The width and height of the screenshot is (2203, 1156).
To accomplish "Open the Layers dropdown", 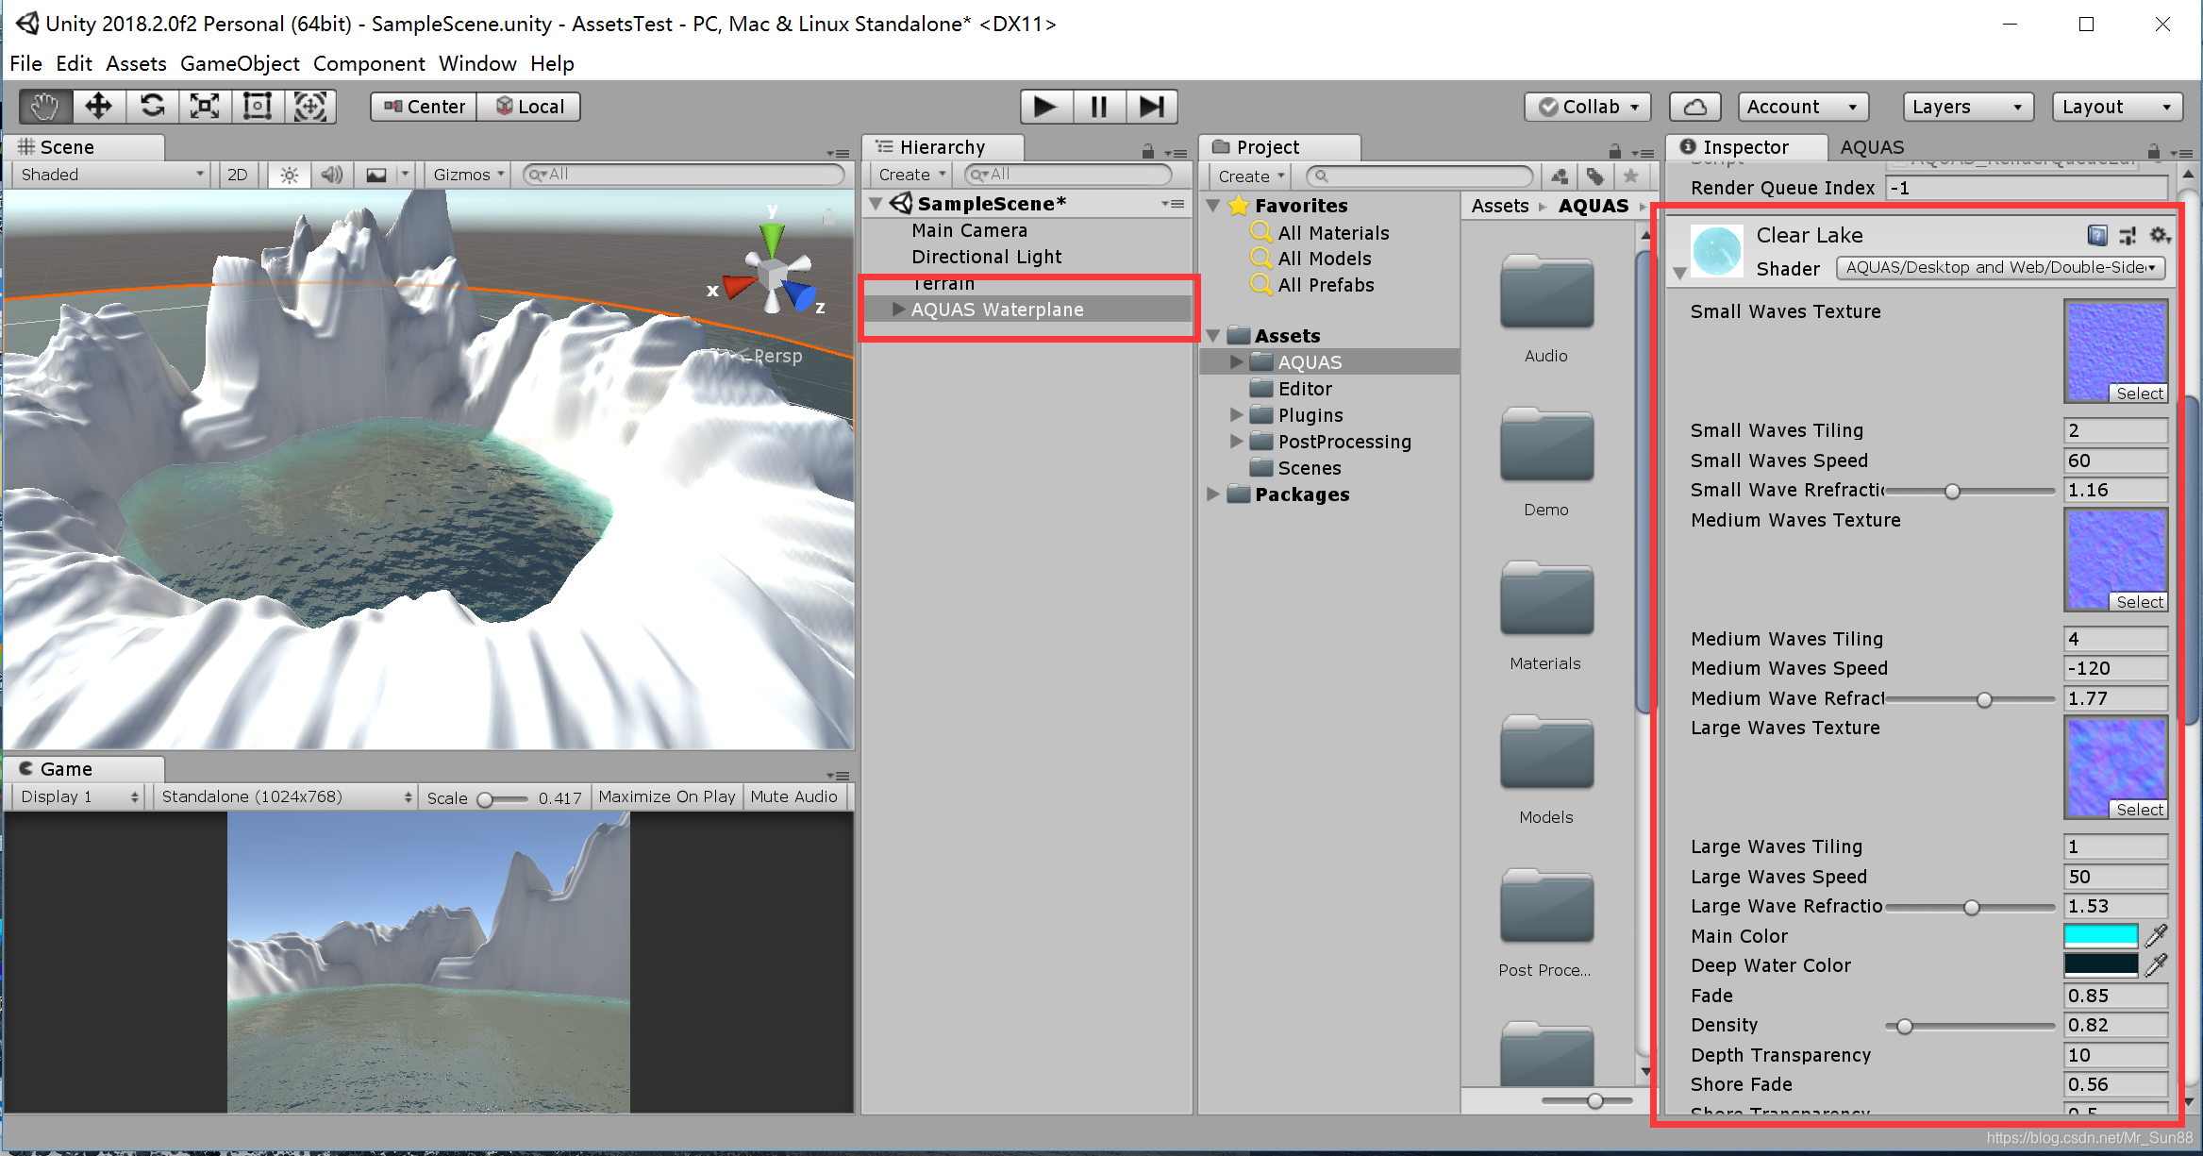I will (1967, 107).
